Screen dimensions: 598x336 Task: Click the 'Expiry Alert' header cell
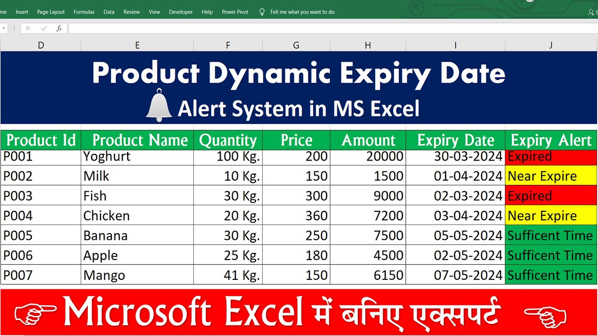click(551, 140)
